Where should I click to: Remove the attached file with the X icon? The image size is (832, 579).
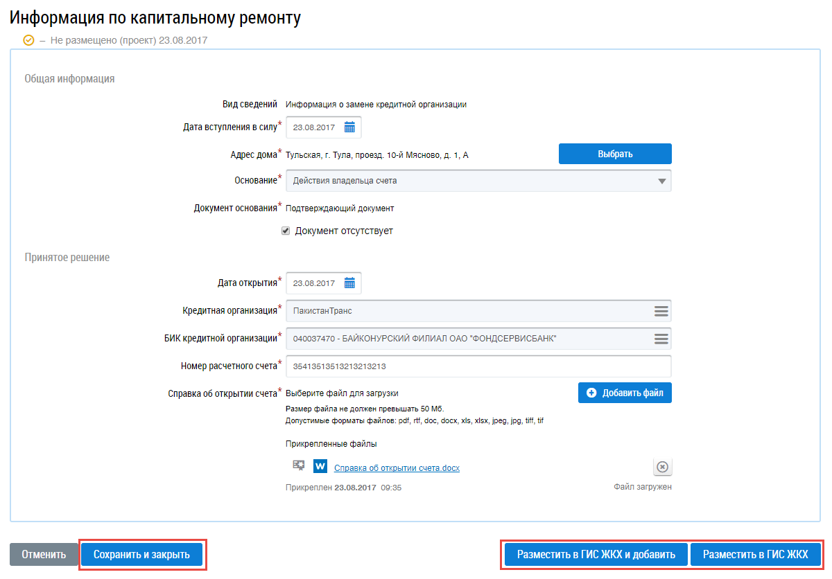[662, 467]
